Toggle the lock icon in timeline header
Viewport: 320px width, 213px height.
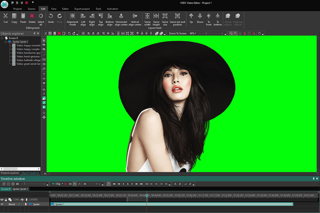6,200
